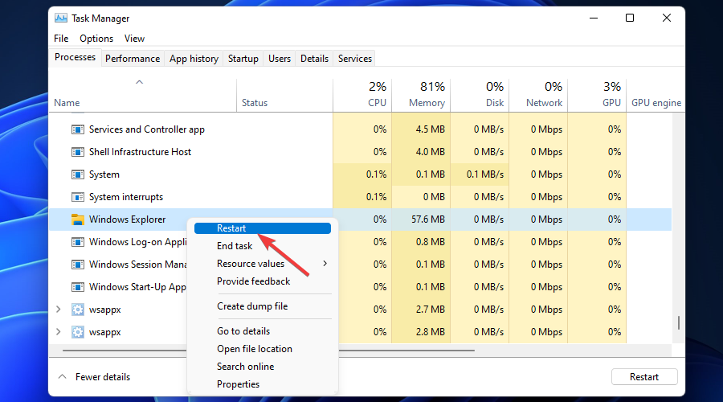Click the 2.7 MB memory value
The height and width of the screenshot is (402, 723).
pos(431,310)
